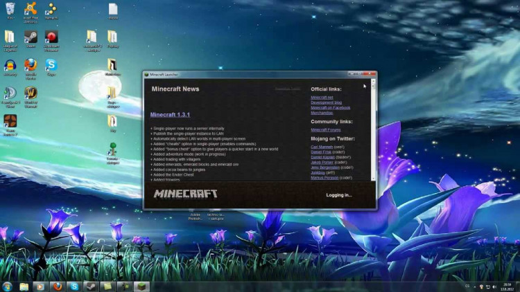
Task: Click the Start button orb
Action: [x=7, y=286]
